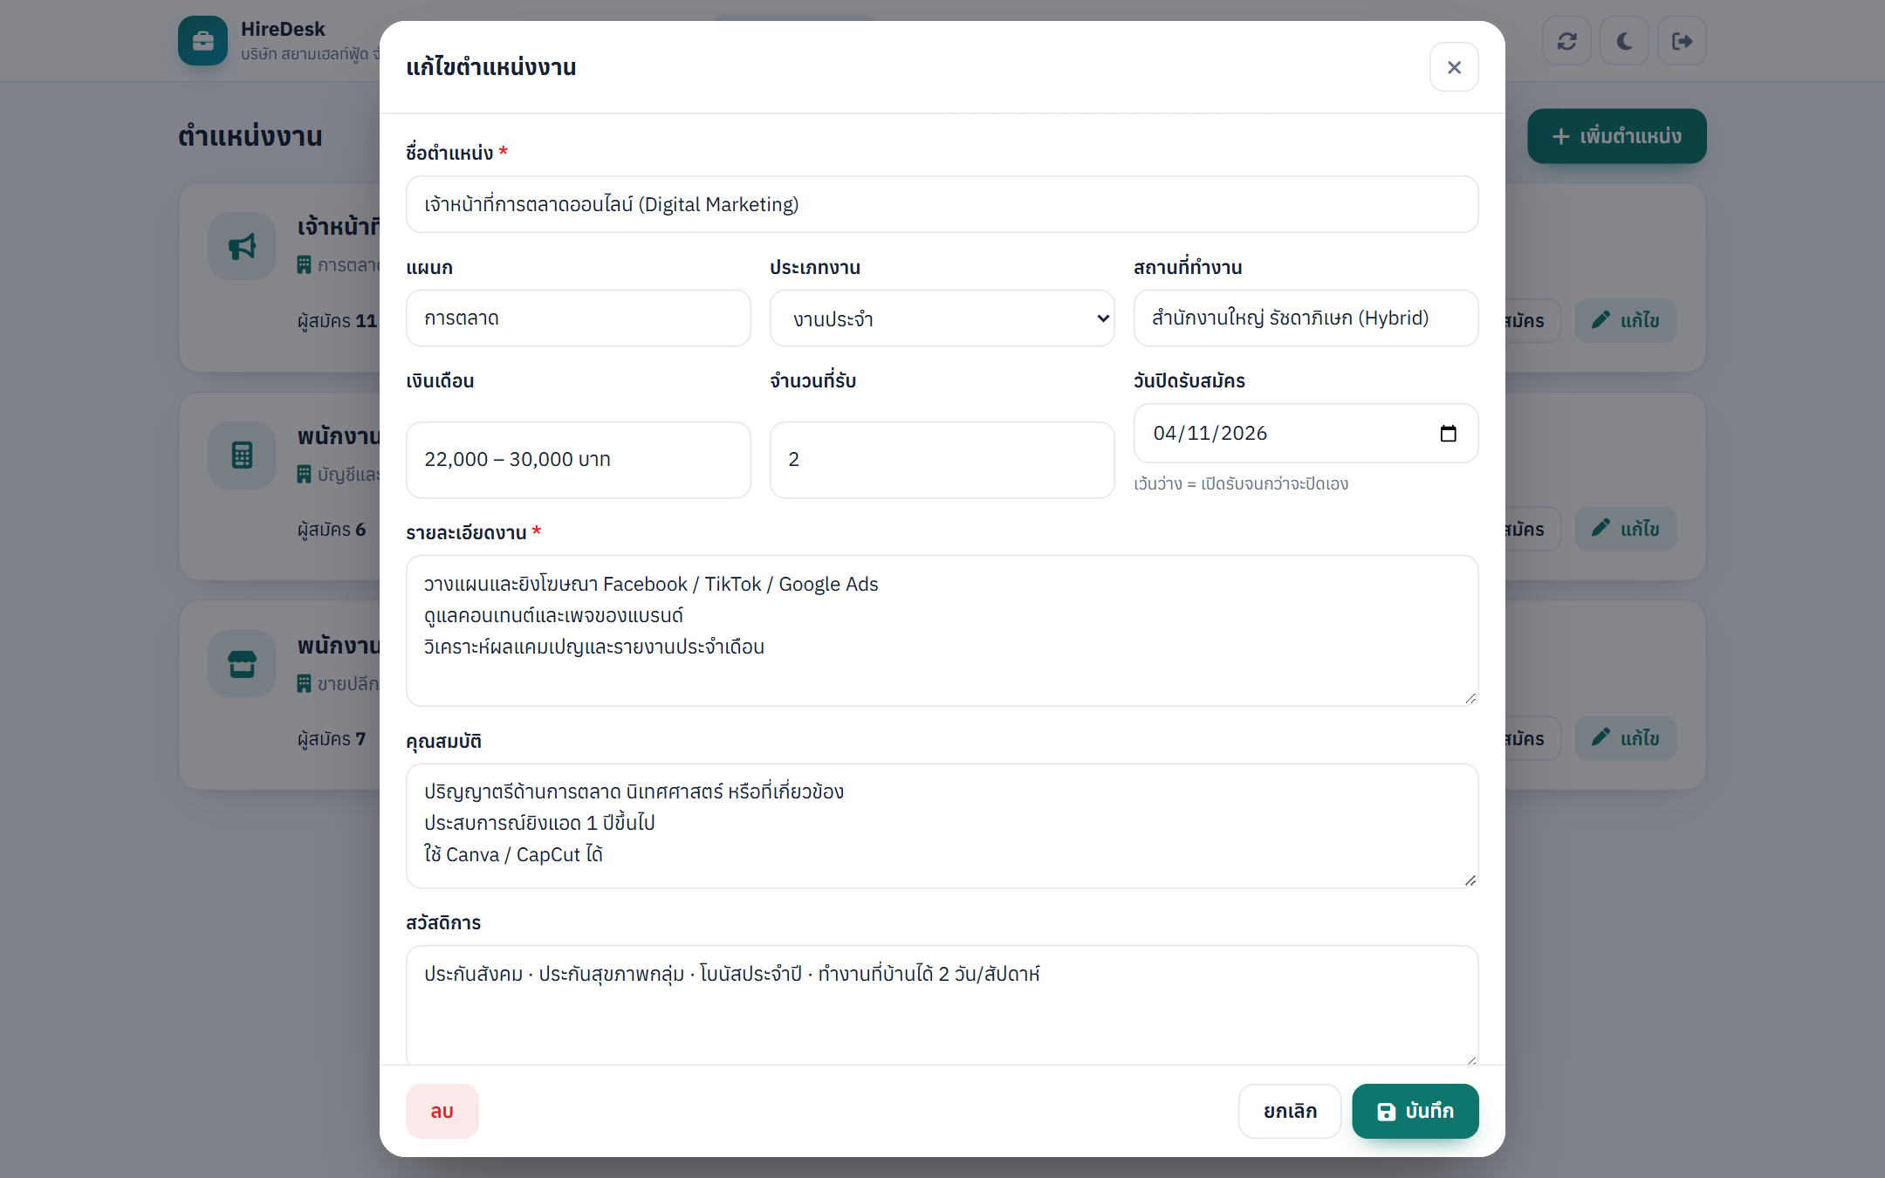Image resolution: width=1885 pixels, height=1178 pixels.
Task: Click แก้ไข edit button on the third job card
Action: (1625, 738)
